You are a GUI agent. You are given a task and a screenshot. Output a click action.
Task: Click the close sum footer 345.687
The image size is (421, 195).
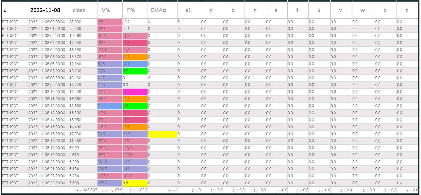tap(86, 190)
